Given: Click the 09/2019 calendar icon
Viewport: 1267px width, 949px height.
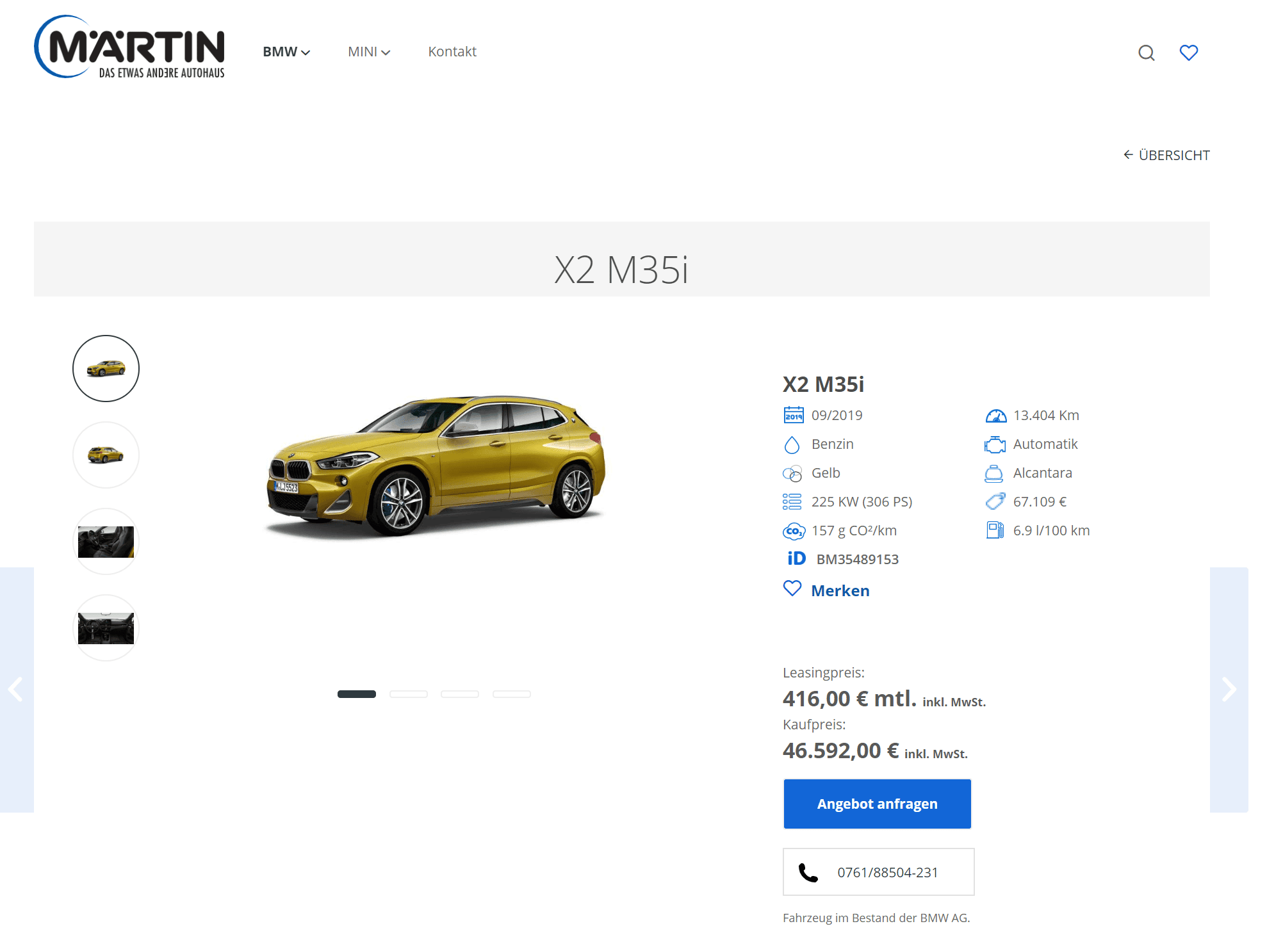Looking at the screenshot, I should point(793,415).
